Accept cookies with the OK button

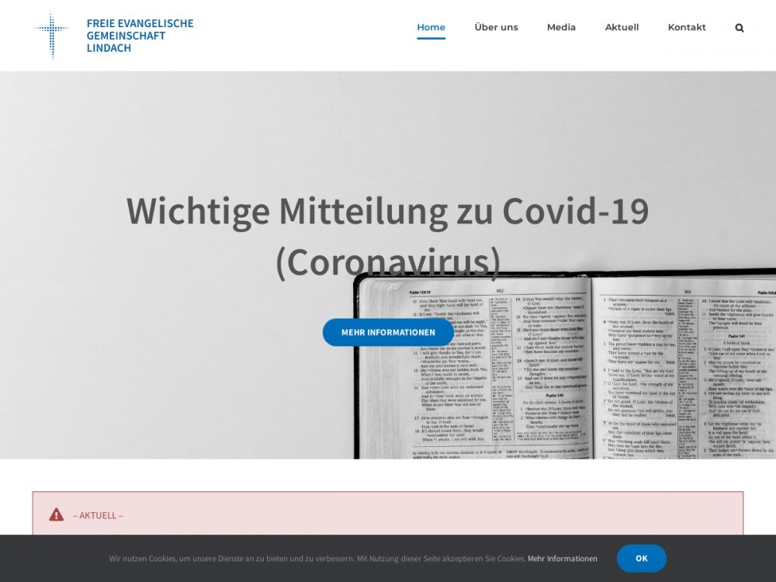(641, 558)
